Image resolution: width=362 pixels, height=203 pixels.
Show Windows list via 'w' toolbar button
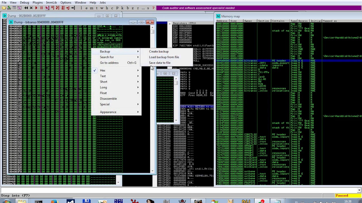pos(102,8)
